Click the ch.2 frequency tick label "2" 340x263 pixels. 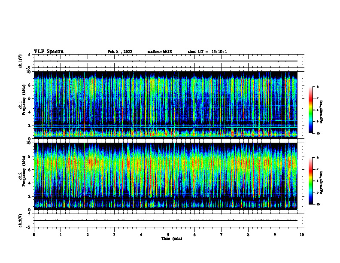(x=30, y=196)
